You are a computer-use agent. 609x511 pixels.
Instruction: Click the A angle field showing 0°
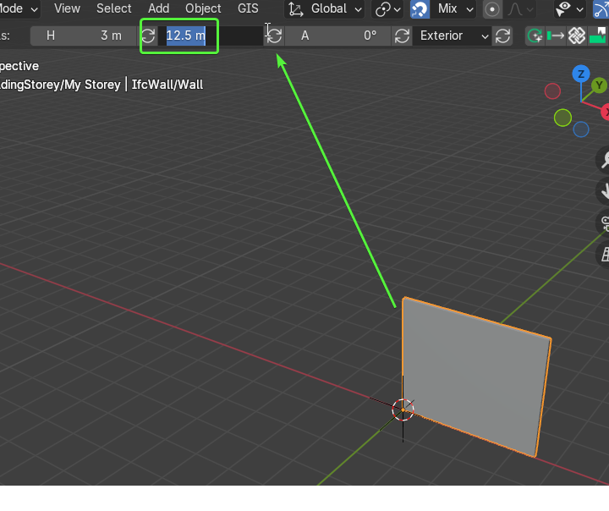(x=337, y=36)
